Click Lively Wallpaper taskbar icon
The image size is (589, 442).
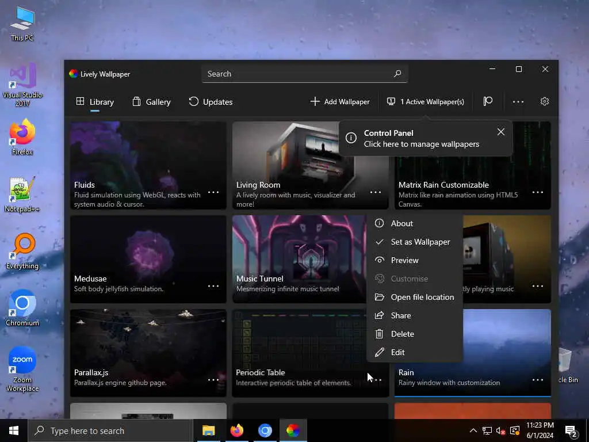coord(293,430)
